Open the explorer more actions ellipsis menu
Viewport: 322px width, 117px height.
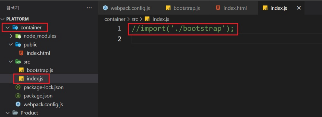[x=89, y=8]
